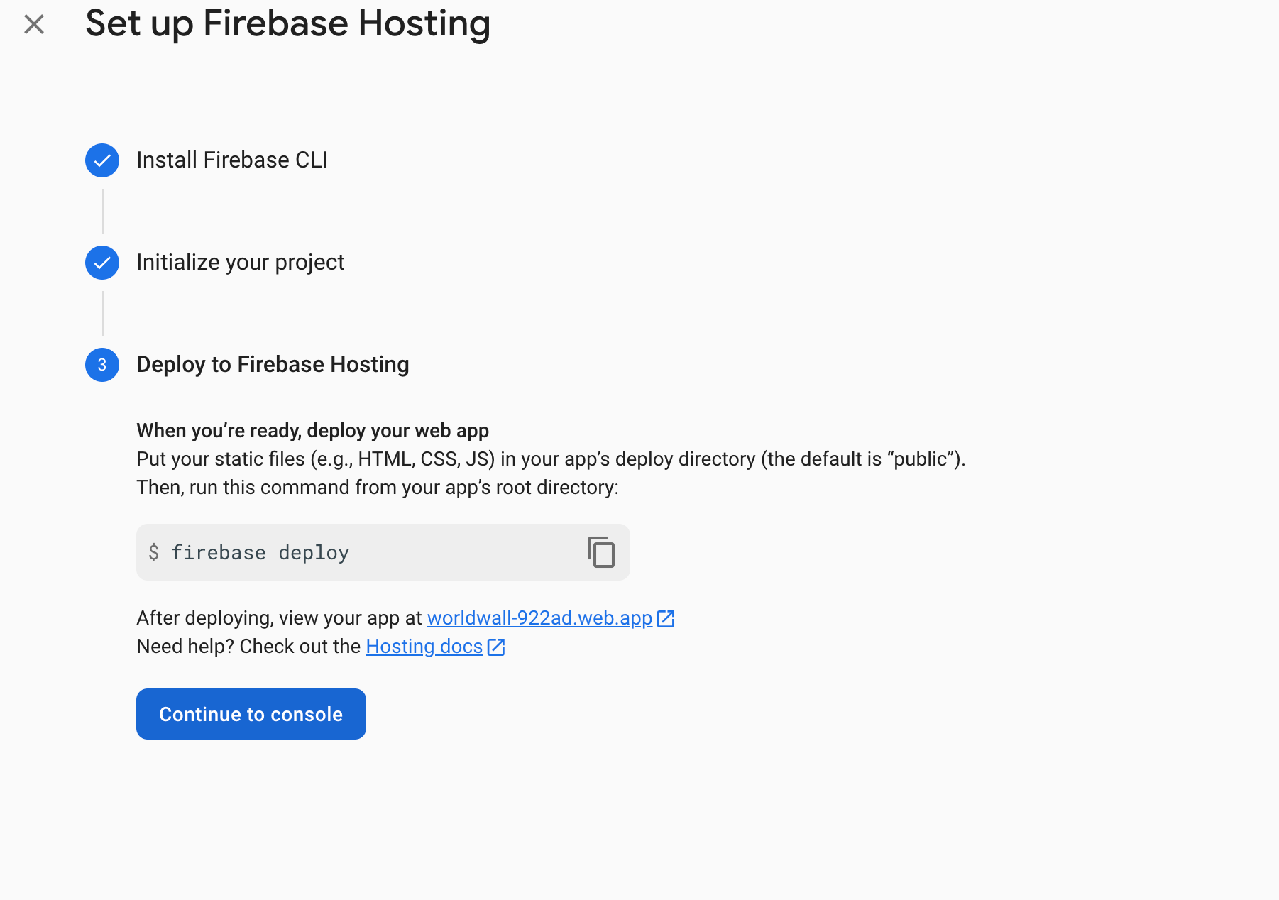Image resolution: width=1279 pixels, height=900 pixels.
Task: Close the Firebase Hosting setup page
Action: (x=34, y=25)
